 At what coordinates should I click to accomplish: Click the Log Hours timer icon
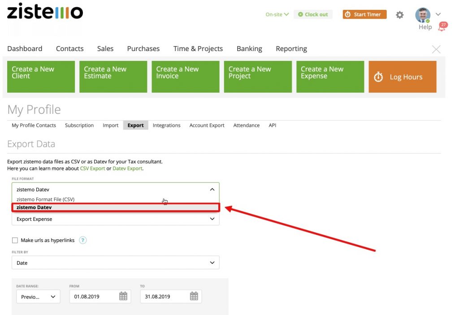tap(379, 77)
